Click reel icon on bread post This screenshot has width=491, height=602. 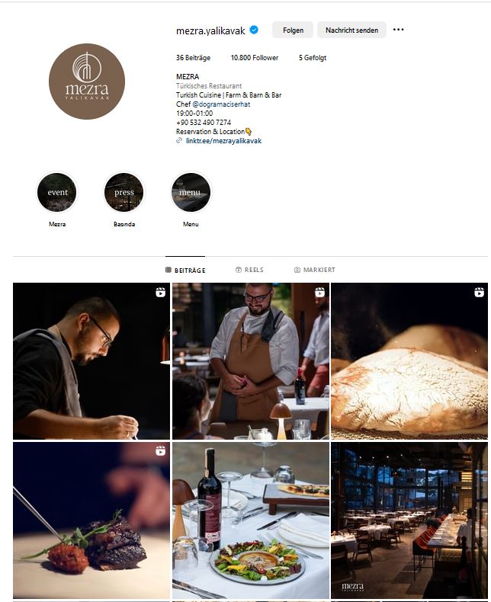click(479, 292)
